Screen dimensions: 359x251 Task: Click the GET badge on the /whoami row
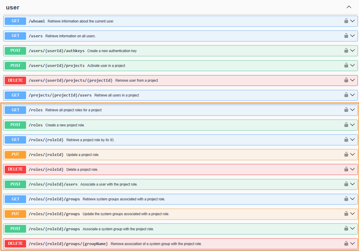point(15,21)
